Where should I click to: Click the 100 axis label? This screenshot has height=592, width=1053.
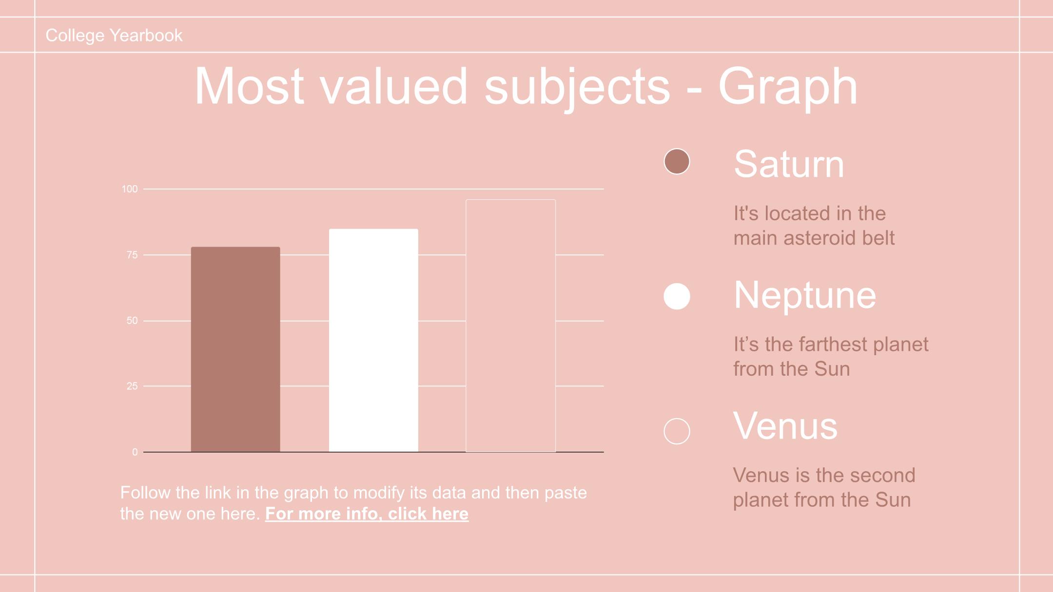tap(130, 189)
